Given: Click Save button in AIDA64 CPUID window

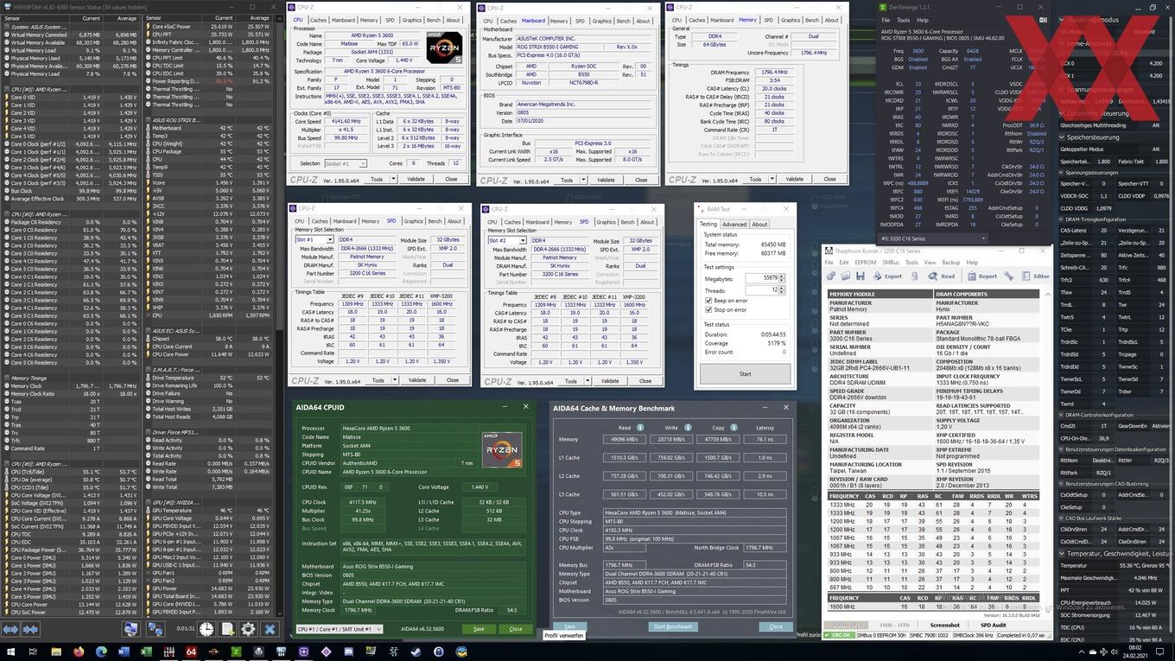Looking at the screenshot, I should pos(478,629).
